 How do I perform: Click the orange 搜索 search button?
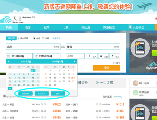pyautogui.click(x=107, y=68)
